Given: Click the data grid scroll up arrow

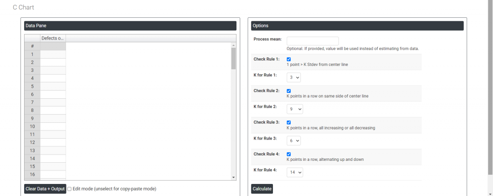Looking at the screenshot, I should tap(234, 45).
